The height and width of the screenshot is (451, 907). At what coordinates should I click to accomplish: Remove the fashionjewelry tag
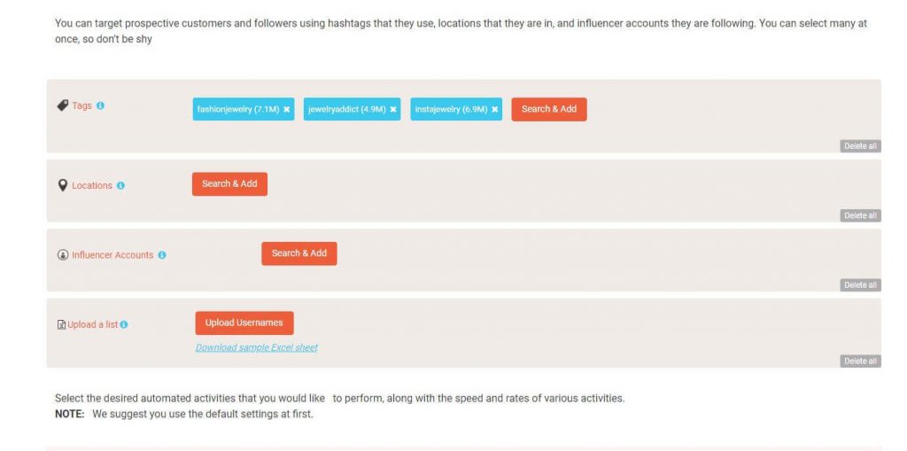287,110
